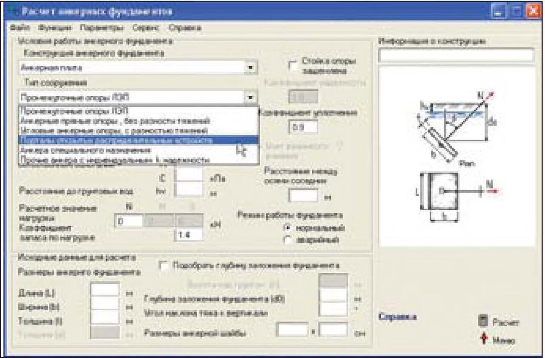Click the Справка link in the right panel

tap(397, 317)
